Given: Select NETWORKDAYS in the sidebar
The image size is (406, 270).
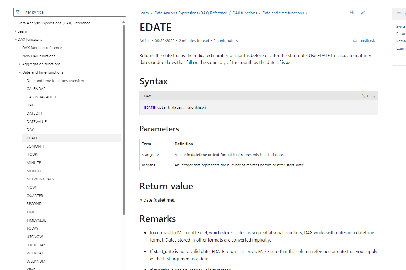Looking at the screenshot, I should [x=40, y=179].
